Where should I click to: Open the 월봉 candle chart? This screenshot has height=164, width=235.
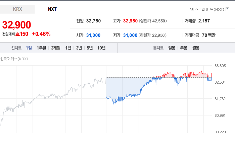pyautogui.click(x=196, y=48)
